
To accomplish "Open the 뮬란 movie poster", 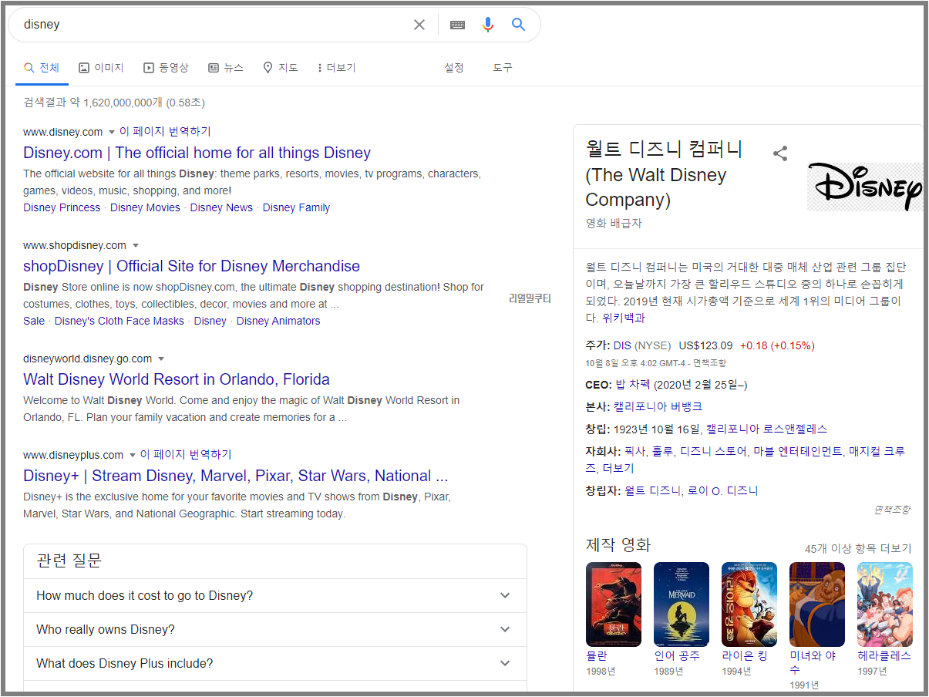I will point(614,604).
